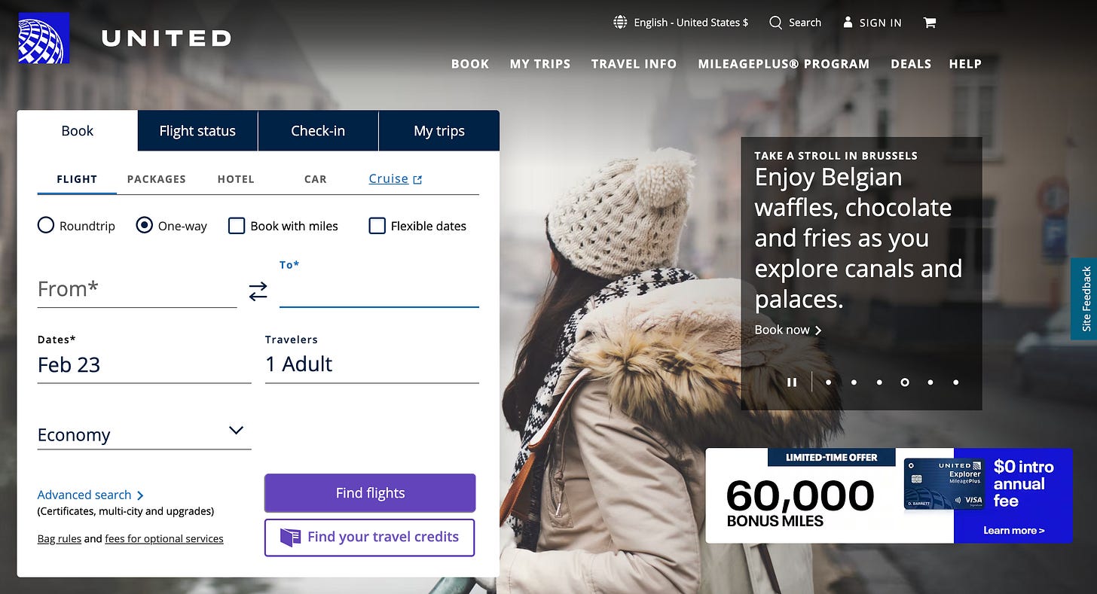Image resolution: width=1097 pixels, height=594 pixels.
Task: Tick the Flexible dates checkbox
Action: point(377,226)
